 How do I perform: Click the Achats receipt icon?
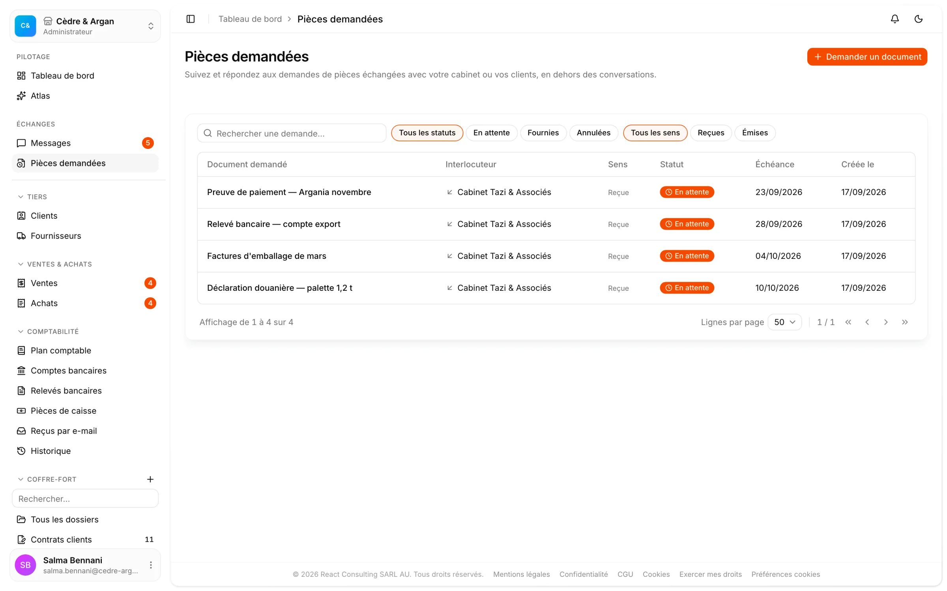click(21, 303)
